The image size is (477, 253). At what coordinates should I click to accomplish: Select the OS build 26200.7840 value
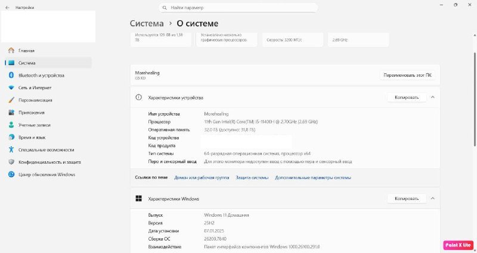[215, 239]
